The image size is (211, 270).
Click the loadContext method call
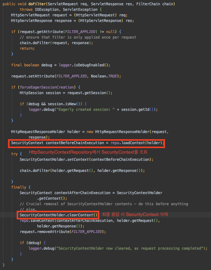133,143
